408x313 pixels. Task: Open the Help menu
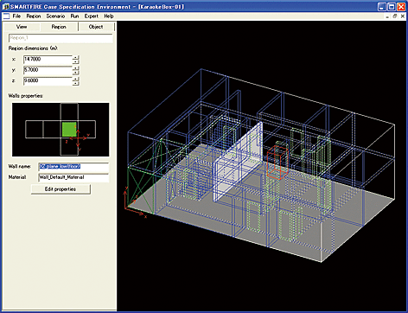(x=109, y=16)
